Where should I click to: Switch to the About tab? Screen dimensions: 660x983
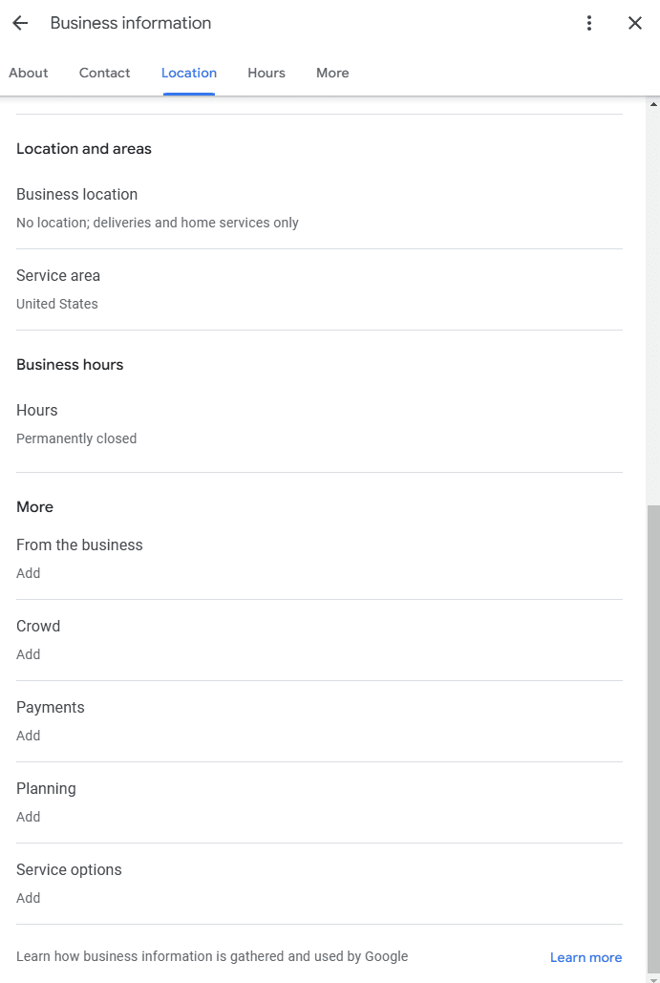pos(29,73)
